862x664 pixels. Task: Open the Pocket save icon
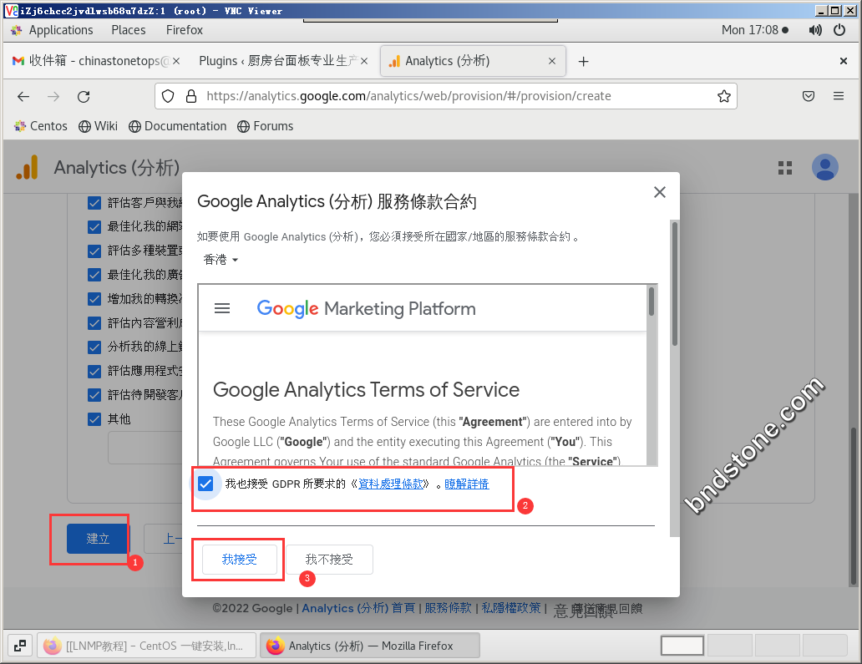(x=809, y=96)
